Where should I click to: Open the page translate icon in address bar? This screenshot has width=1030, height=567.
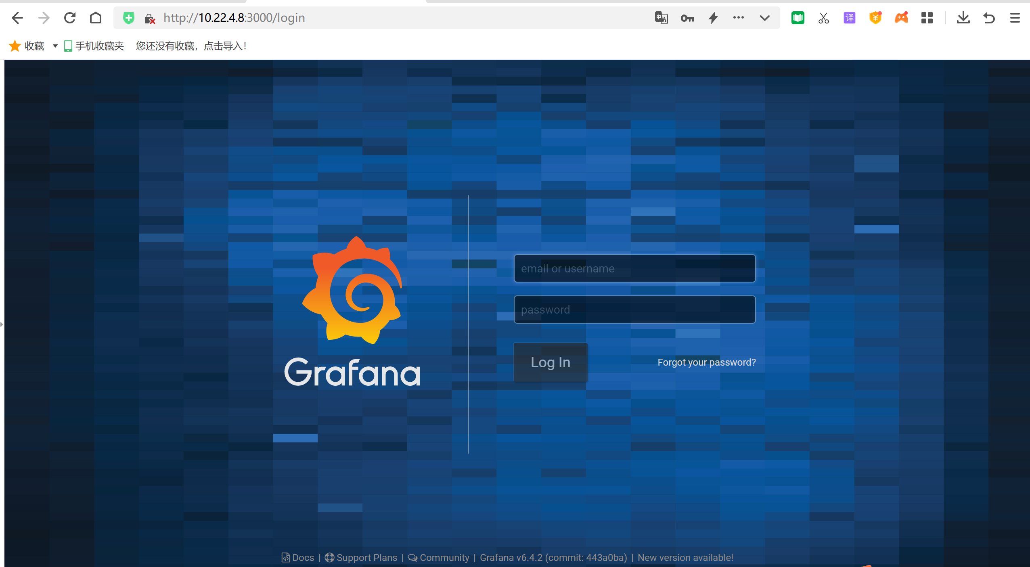click(661, 18)
